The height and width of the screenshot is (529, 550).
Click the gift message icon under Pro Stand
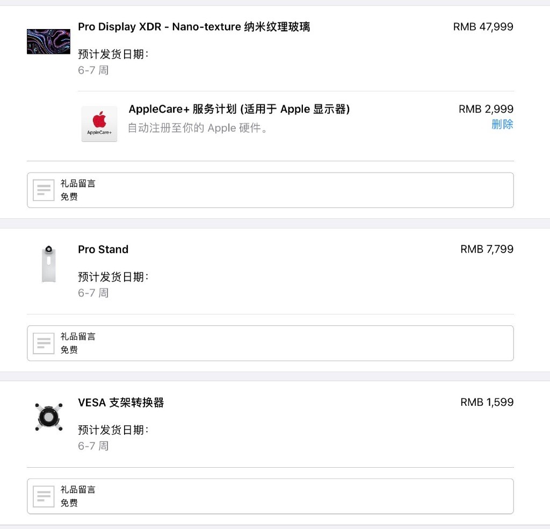click(x=44, y=342)
